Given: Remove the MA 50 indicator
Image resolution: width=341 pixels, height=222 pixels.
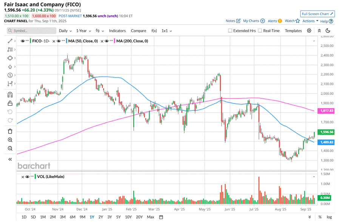Looking at the screenshot, I should (54, 41).
